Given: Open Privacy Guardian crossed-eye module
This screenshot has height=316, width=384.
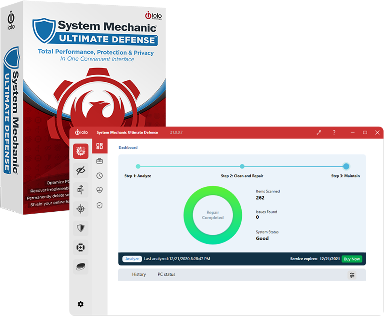Looking at the screenshot, I should pos(81,170).
